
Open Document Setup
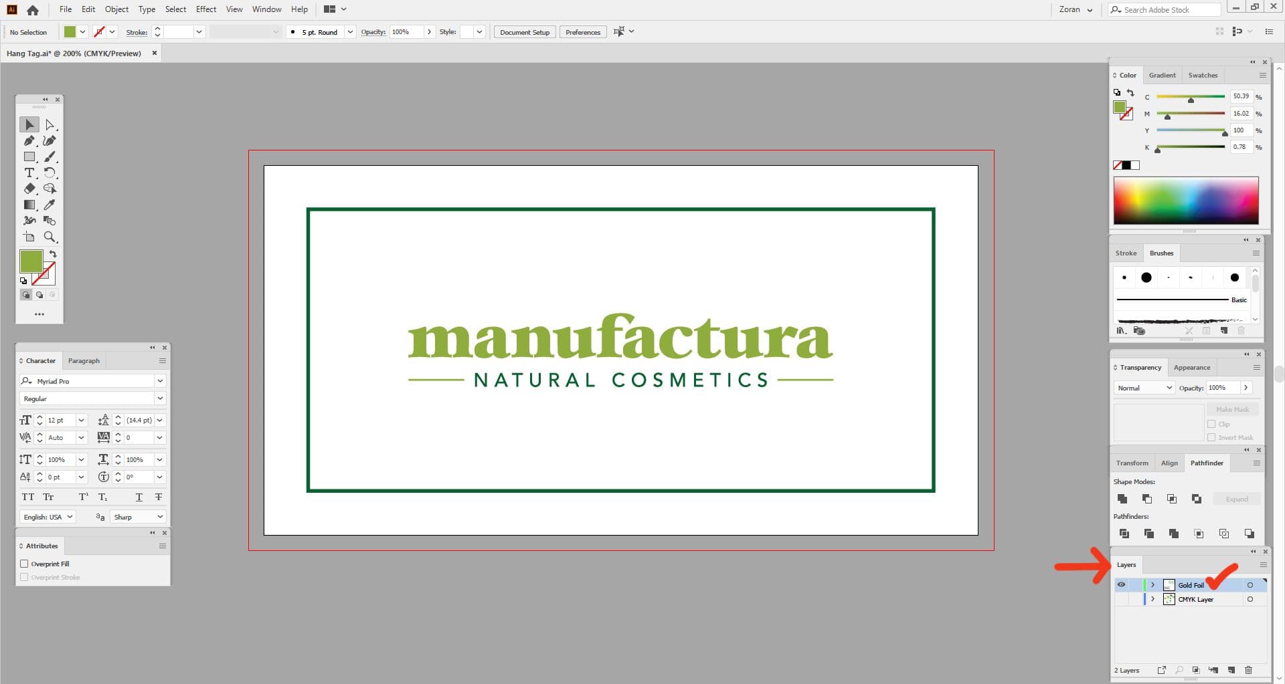524,31
